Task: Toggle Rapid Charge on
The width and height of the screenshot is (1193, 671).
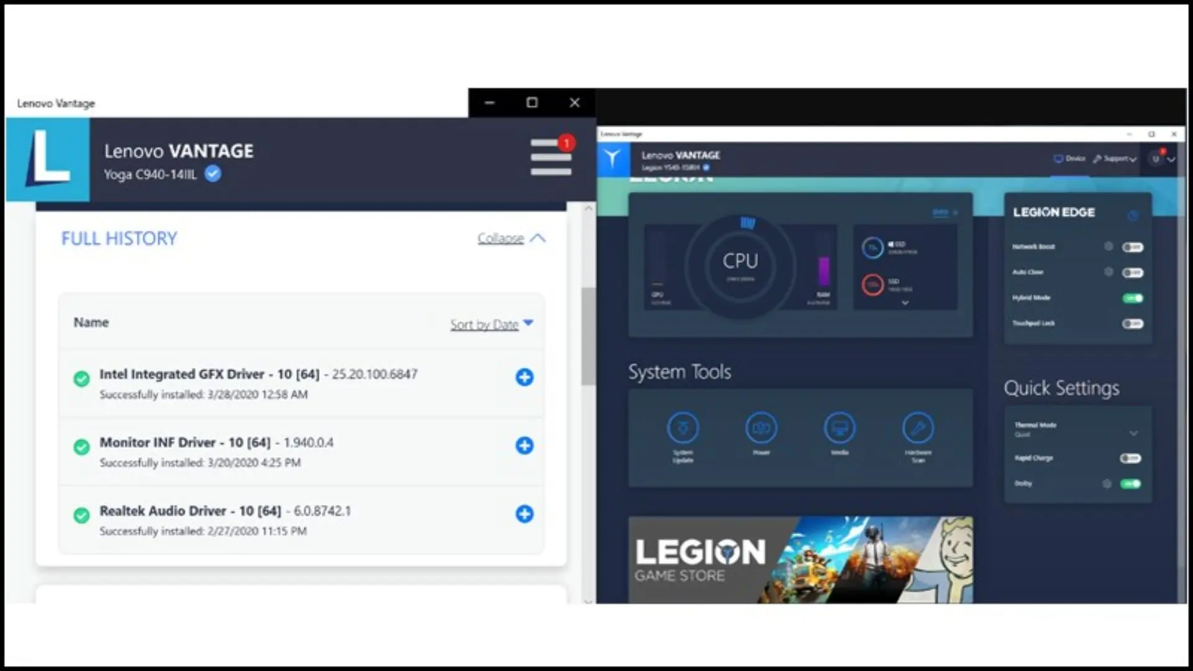Action: (1130, 459)
